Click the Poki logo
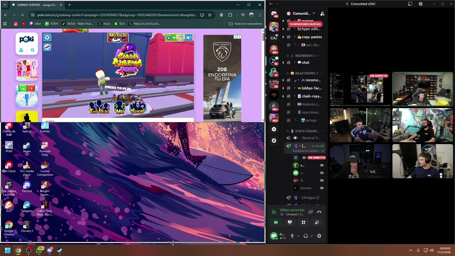Image resolution: width=455 pixels, height=256 pixels. tap(27, 39)
